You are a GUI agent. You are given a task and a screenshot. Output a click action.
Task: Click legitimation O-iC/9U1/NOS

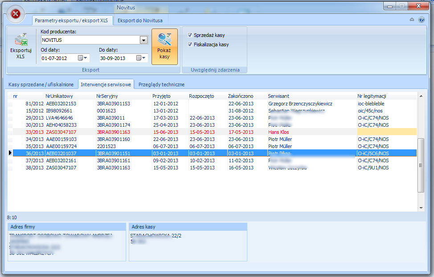(x=373, y=168)
